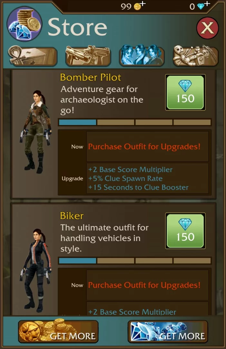Switch to the pistols weapons tab
The image size is (226, 349).
point(88,56)
